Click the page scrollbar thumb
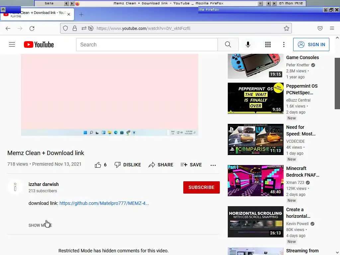Viewport: 340px width, 255px height. click(x=337, y=83)
